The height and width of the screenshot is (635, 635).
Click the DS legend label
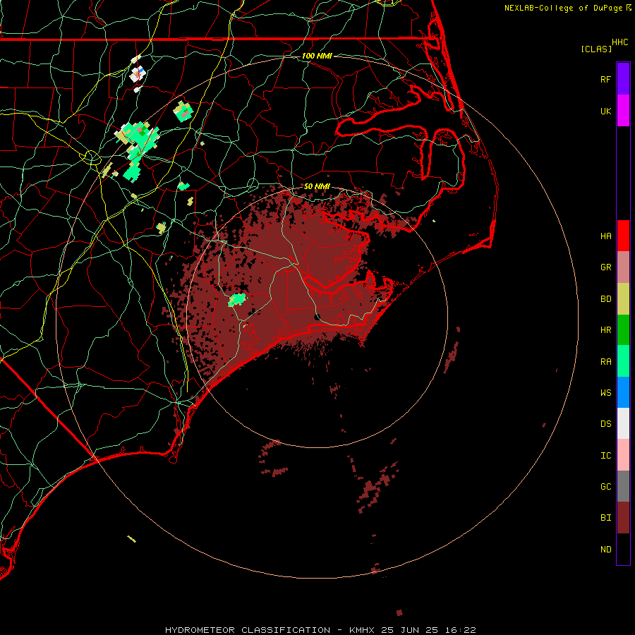click(x=605, y=424)
